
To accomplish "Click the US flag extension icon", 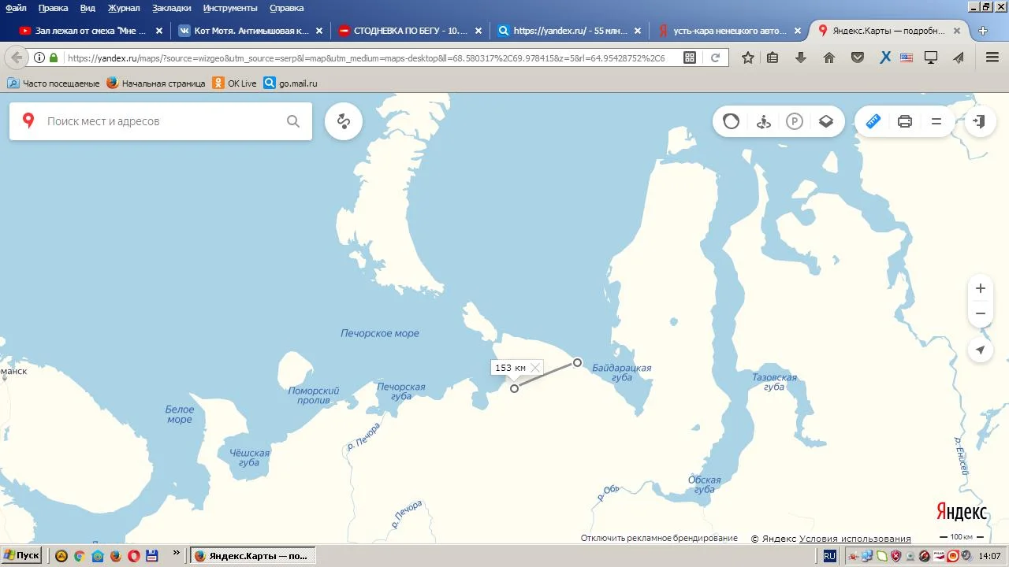I will (907, 57).
